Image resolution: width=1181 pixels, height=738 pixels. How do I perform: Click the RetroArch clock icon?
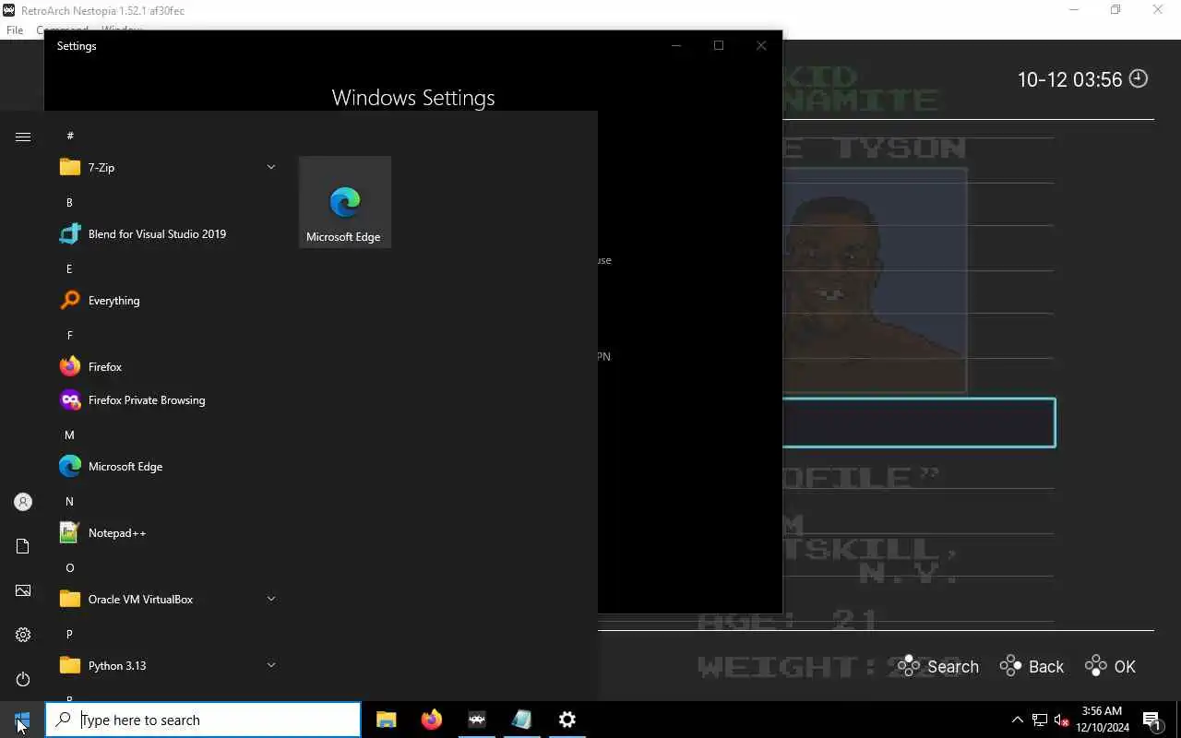(x=1139, y=78)
